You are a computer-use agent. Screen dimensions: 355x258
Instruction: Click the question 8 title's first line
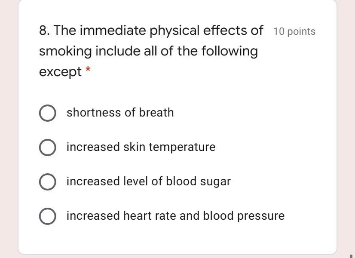pos(151,31)
